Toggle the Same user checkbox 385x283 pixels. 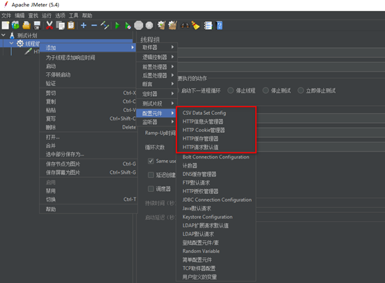click(x=151, y=161)
